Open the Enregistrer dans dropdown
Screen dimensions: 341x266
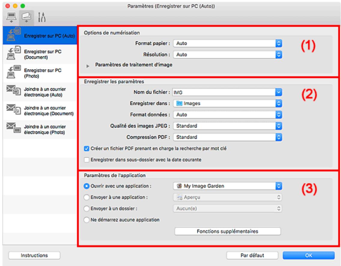tap(227, 103)
